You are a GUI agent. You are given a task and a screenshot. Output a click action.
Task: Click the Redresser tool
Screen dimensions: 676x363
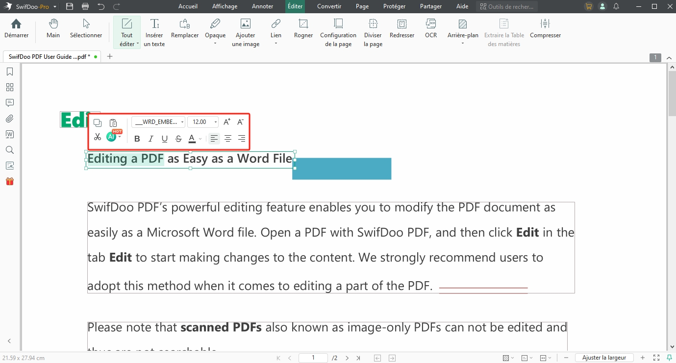402,29
